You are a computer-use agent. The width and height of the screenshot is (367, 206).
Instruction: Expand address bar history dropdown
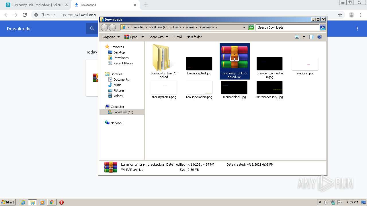point(244,27)
